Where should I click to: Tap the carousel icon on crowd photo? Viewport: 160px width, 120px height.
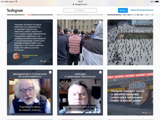click(100, 22)
